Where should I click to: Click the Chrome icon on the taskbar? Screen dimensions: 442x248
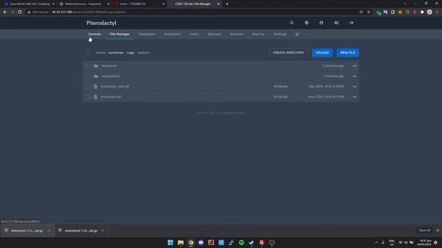tap(191, 242)
